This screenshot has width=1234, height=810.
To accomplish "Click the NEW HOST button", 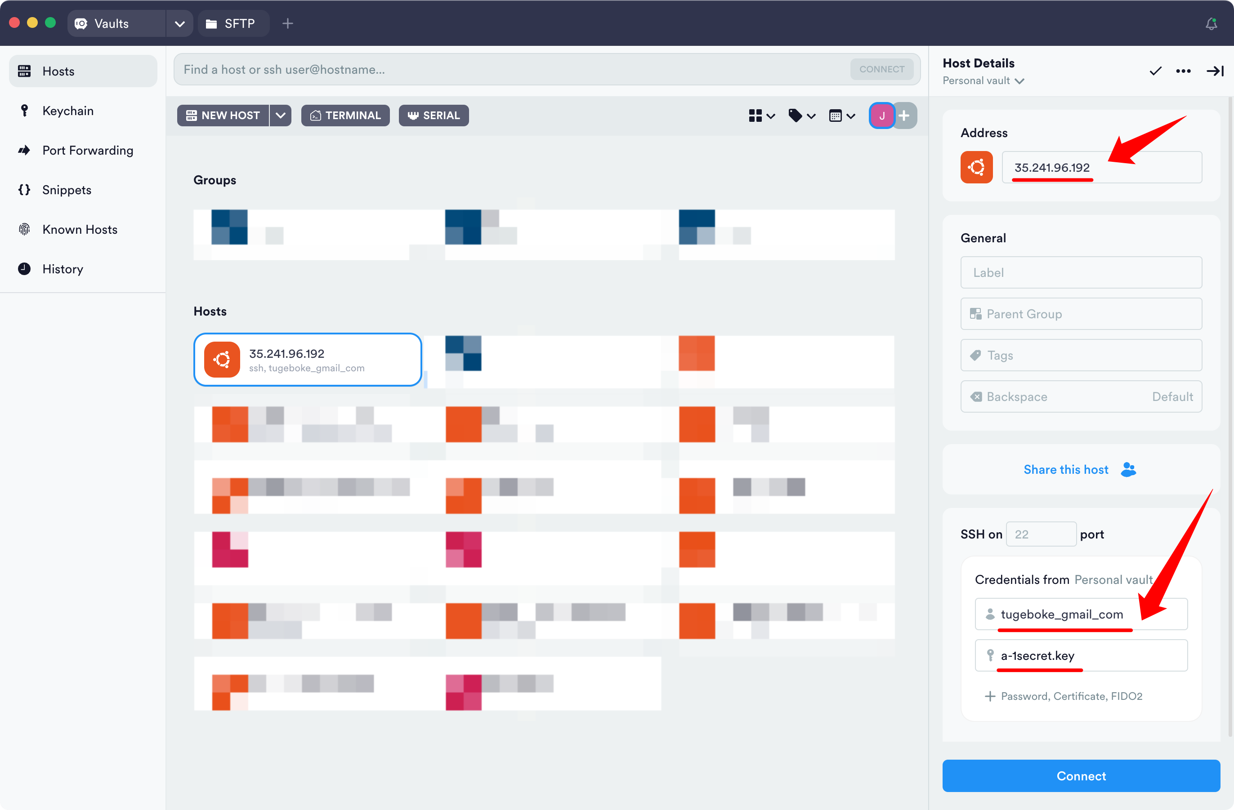I will [x=223, y=116].
